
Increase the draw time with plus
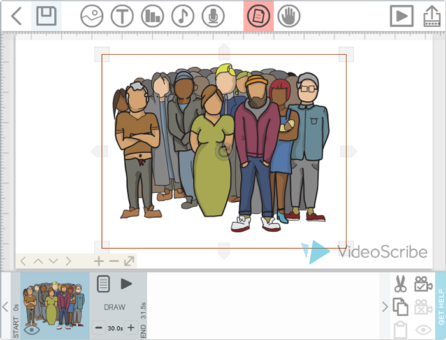click(x=131, y=328)
